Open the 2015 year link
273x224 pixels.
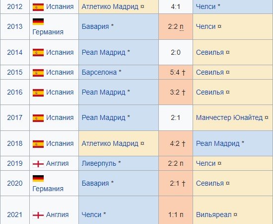[15, 72]
